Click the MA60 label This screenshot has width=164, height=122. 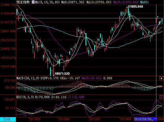pyautogui.click(x=144, y=2)
